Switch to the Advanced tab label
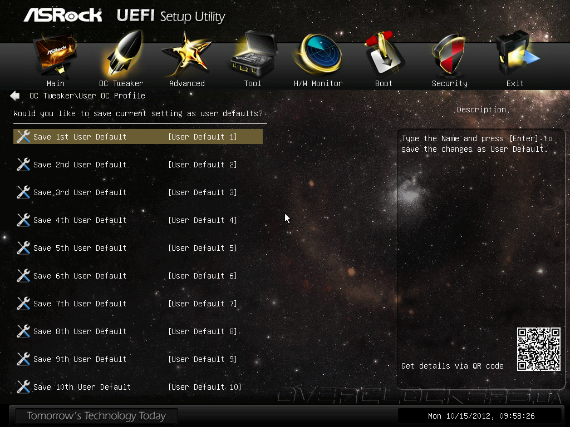This screenshot has width=570, height=427. [x=187, y=83]
